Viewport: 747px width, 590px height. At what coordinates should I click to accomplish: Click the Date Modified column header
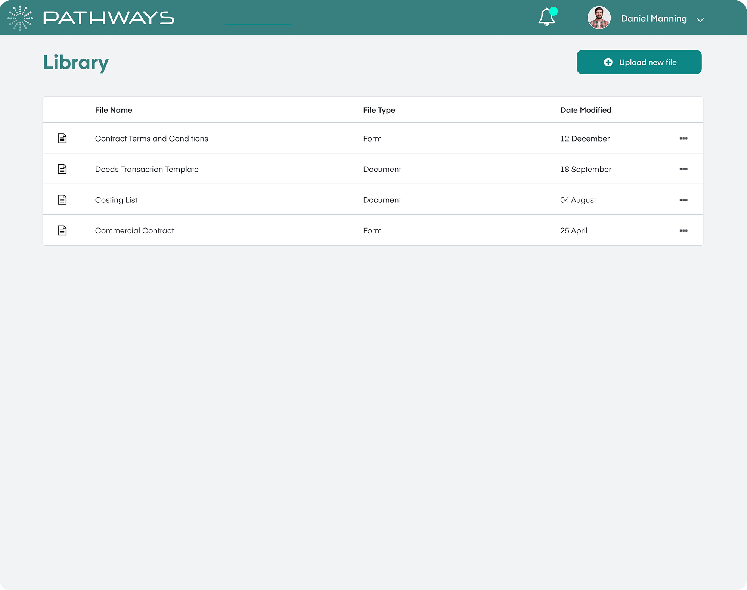(x=586, y=110)
